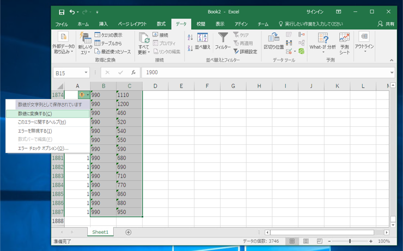Switch to page break preview view
403x251 pixels.
(x=320, y=241)
